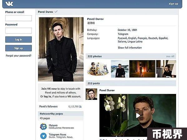Click birthday 'October 10, 1984'

coord(127,30)
